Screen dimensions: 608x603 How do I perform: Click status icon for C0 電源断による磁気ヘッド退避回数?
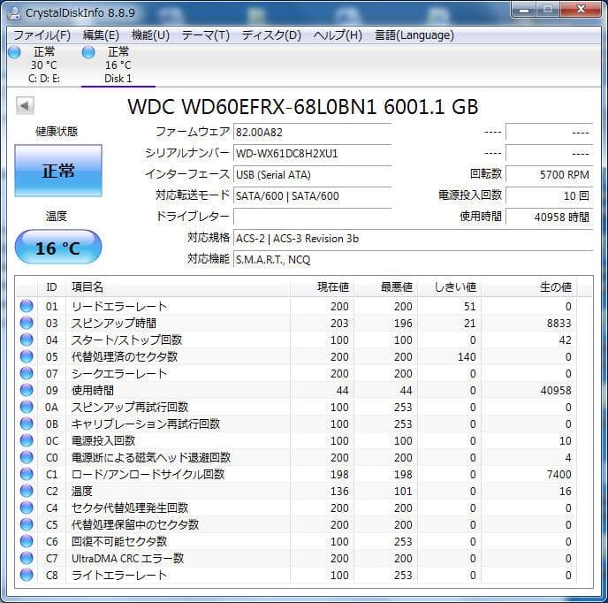click(x=27, y=457)
